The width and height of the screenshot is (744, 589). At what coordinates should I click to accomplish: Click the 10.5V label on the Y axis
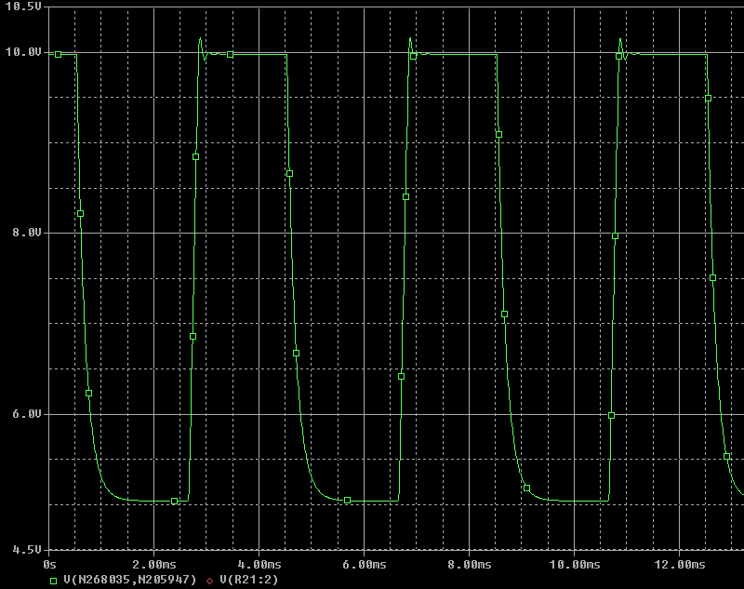tap(24, 7)
